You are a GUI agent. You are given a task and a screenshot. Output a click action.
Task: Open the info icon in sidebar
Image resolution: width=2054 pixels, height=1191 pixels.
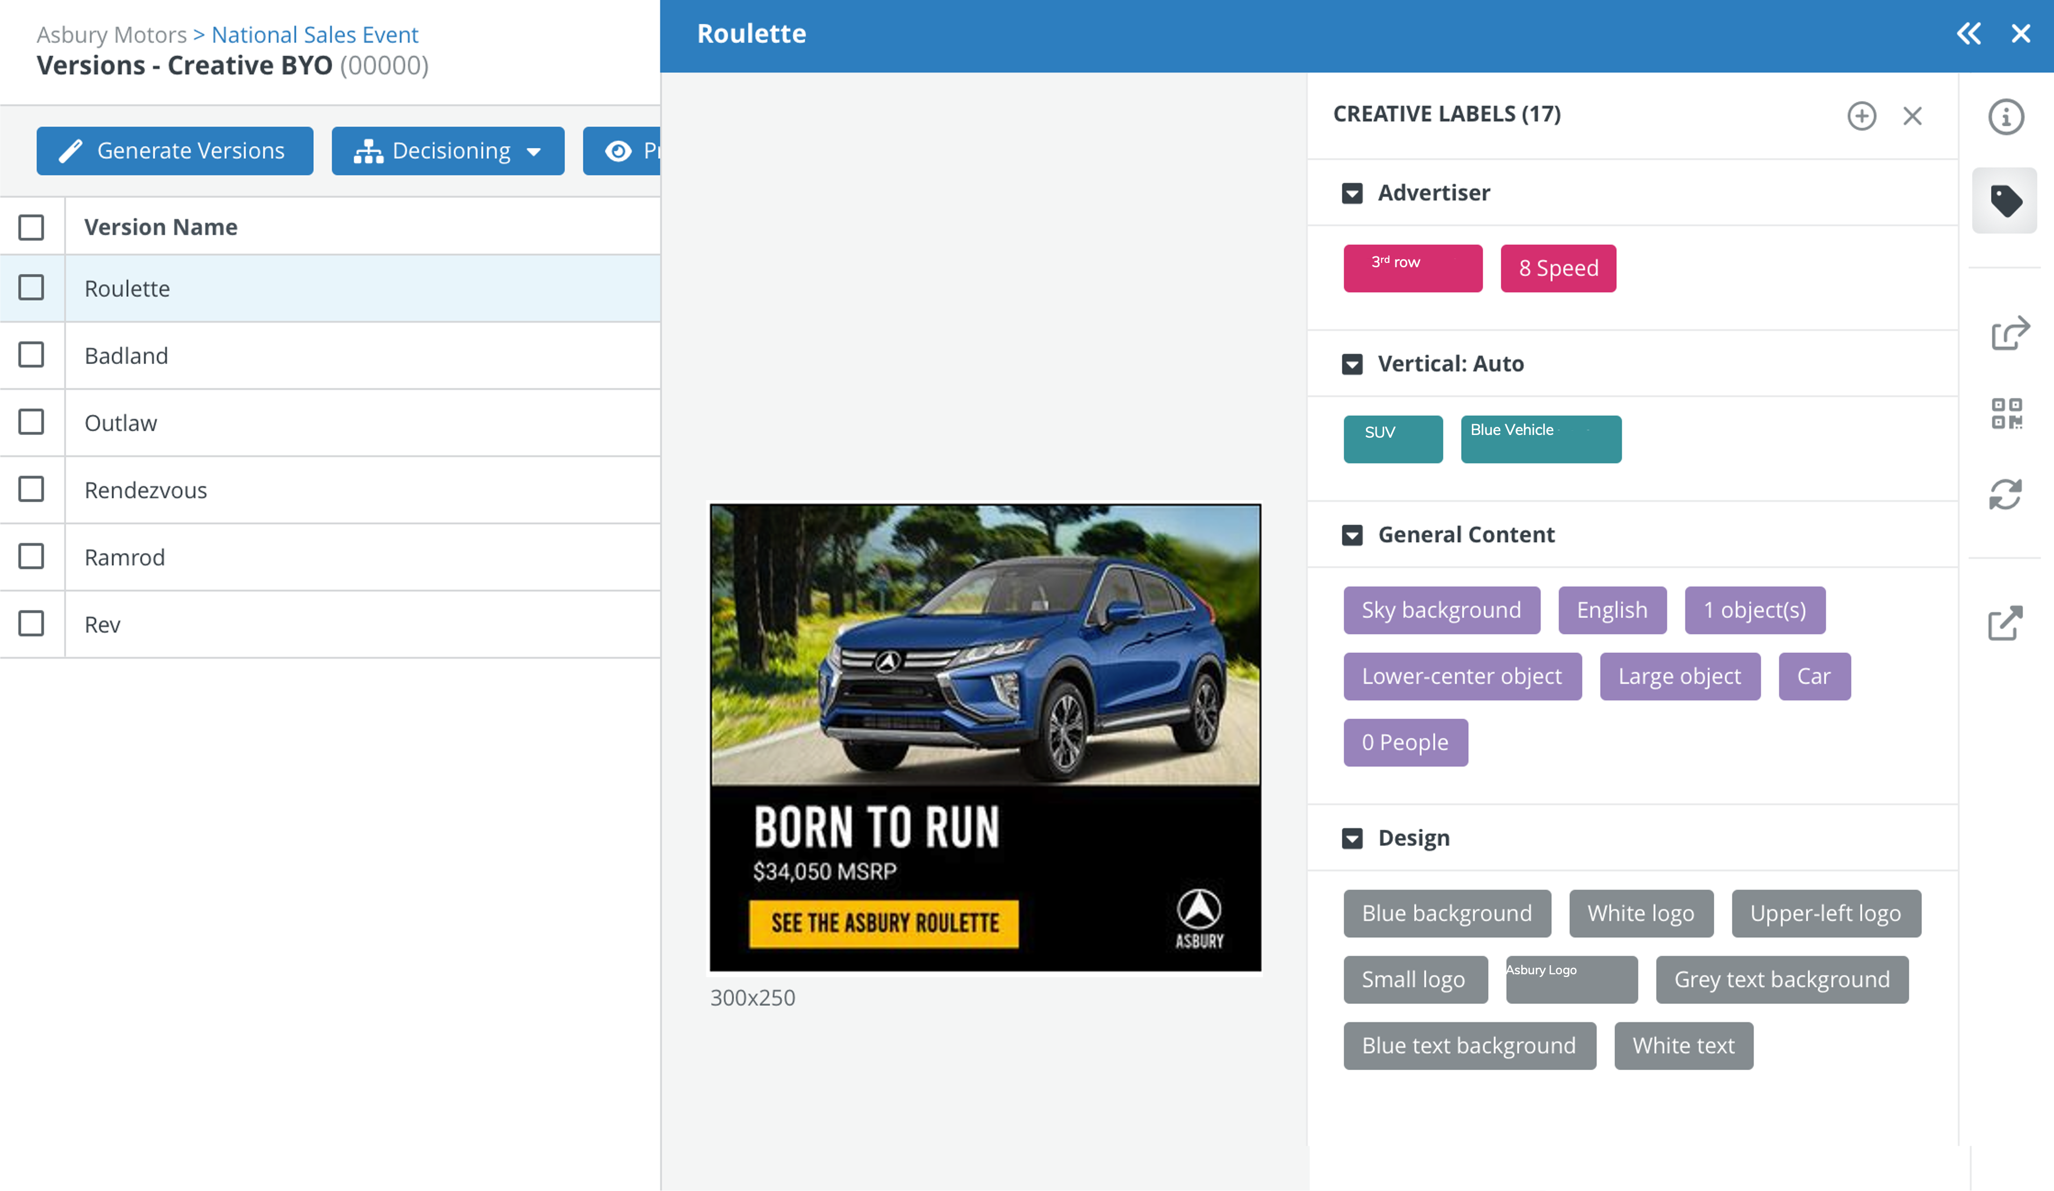pyautogui.click(x=2006, y=117)
